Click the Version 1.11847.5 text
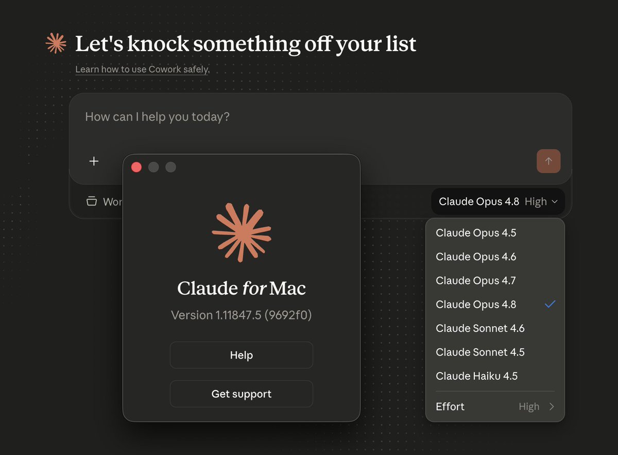The width and height of the screenshot is (618, 455). [242, 315]
